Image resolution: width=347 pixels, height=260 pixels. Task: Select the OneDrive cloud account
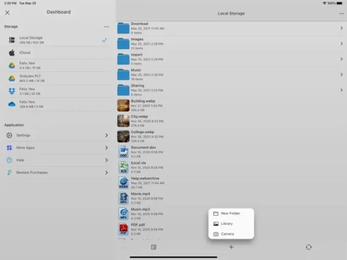tap(58, 104)
